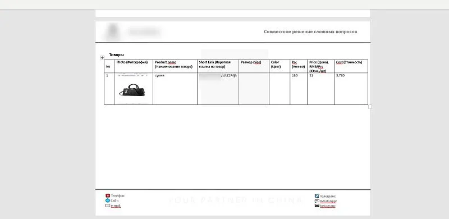Click the price value "21"
Viewport: 449px width, 219px height.
[x=311, y=76]
